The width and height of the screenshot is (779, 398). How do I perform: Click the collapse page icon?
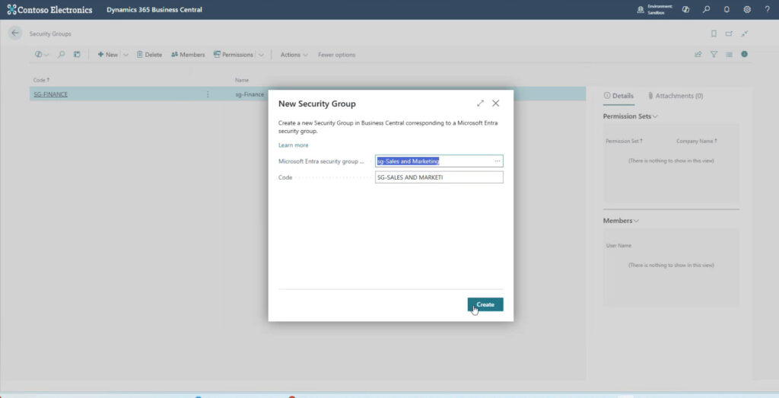pos(744,33)
